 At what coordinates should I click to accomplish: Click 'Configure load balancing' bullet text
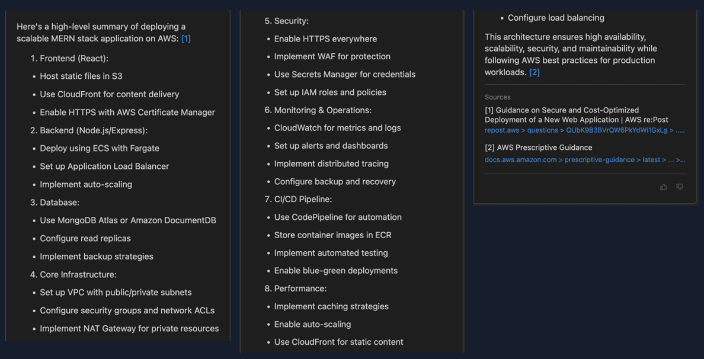click(556, 18)
